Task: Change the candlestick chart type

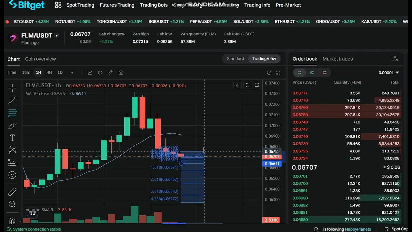Action: point(100,72)
